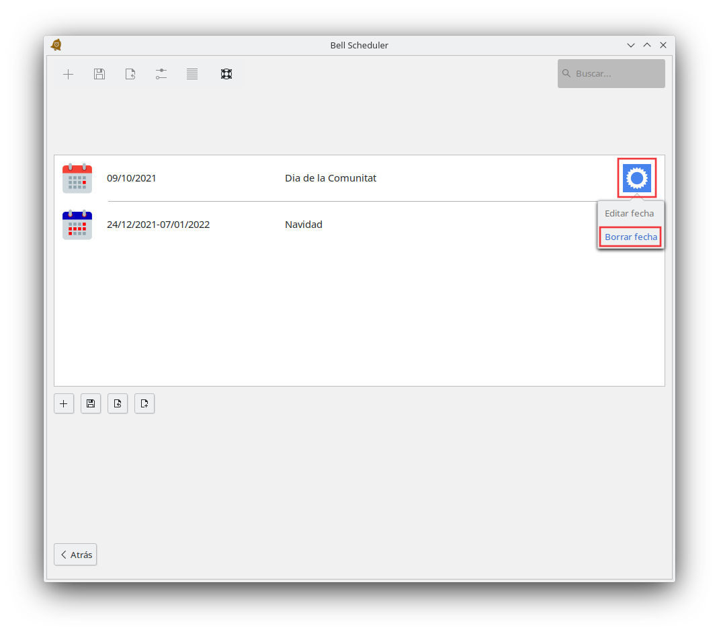
Task: Open help via the lifebuoy icon
Action: pyautogui.click(x=226, y=74)
